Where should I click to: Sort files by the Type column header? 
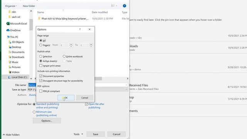pos(124,12)
